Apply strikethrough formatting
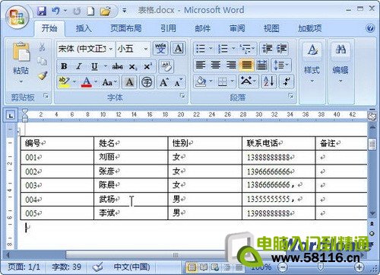380x275 pixels. point(117,66)
